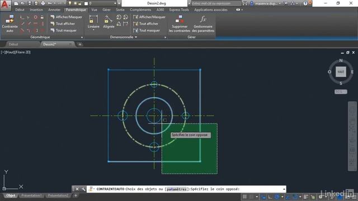Click Supprimer les contraintes button
The width and height of the screenshot is (358, 201).
pos(180,23)
